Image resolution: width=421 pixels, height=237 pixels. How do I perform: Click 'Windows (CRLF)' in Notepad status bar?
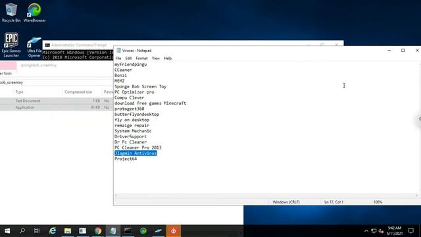pos(286,202)
